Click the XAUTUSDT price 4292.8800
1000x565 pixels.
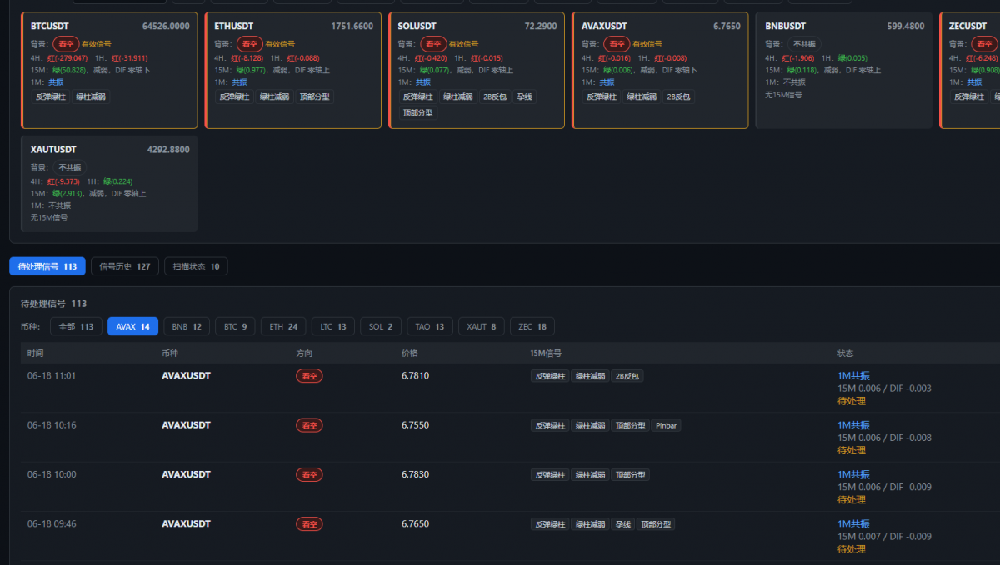[168, 150]
